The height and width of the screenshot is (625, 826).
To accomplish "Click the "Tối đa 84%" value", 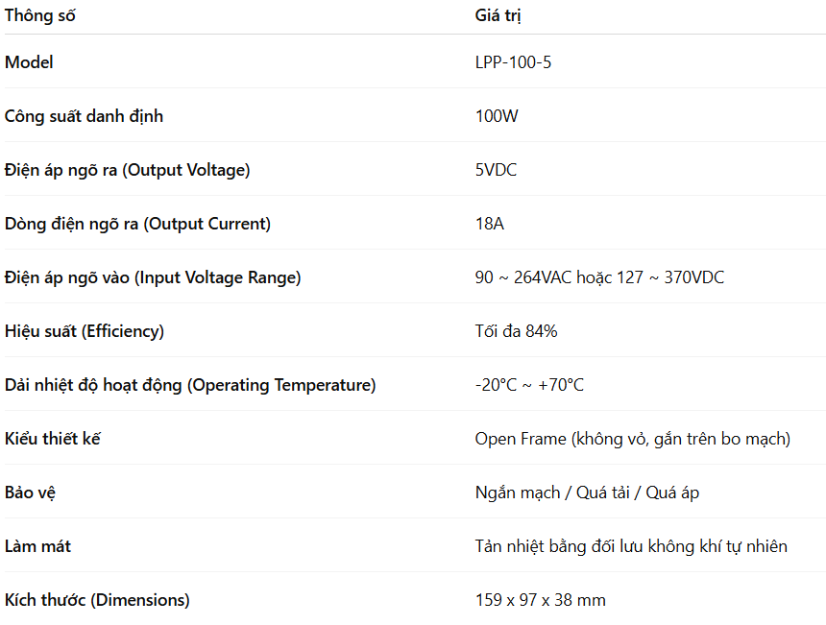I will 516,331.
